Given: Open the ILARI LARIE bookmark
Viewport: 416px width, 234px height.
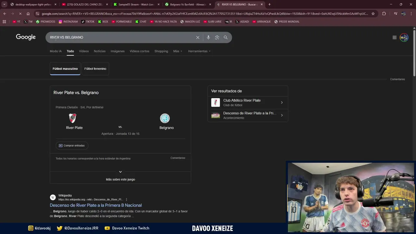Looking at the screenshot, I should point(212,22).
